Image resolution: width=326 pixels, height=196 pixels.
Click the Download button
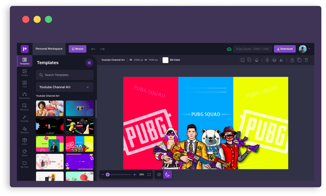pos(284,49)
